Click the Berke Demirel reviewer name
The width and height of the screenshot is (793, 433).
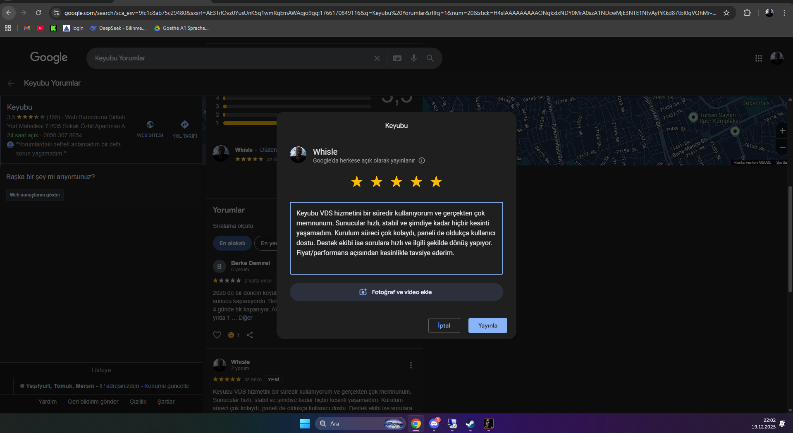[x=251, y=263]
